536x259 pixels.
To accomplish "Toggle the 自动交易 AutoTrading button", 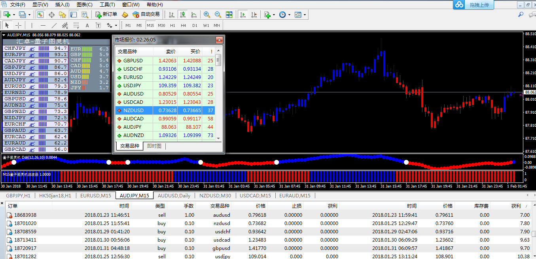I will click(x=146, y=15).
